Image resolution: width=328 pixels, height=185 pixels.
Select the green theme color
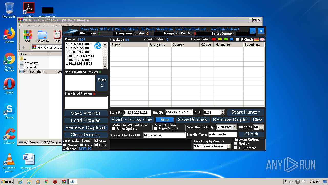(226, 39)
